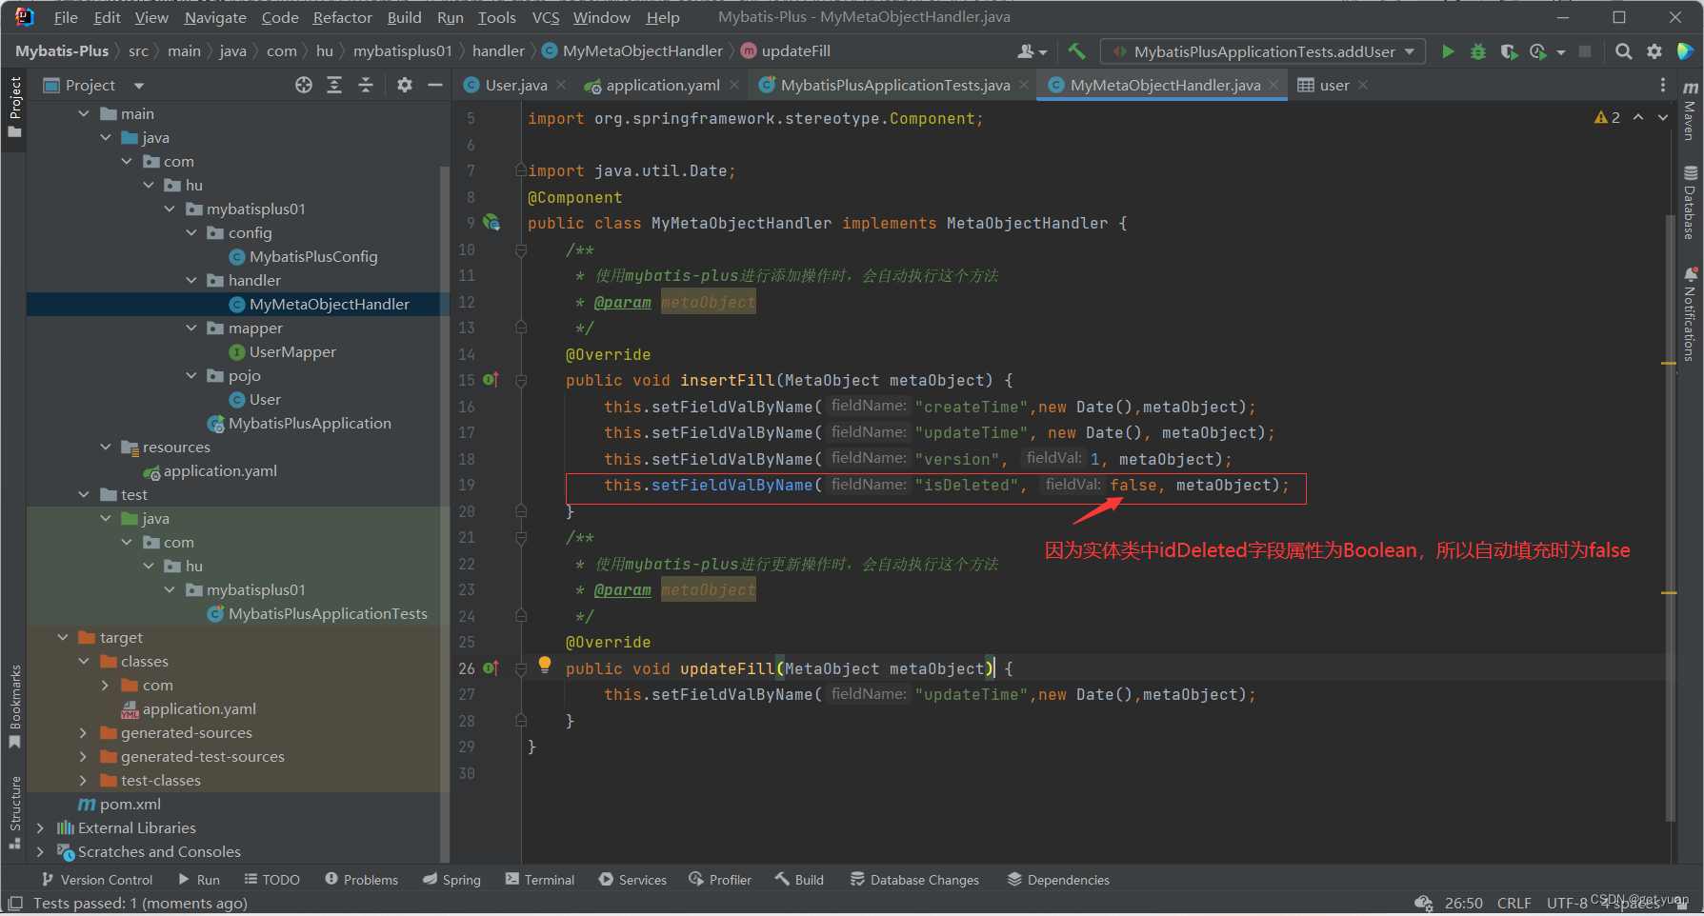Expand all icon in Project panel header
This screenshot has height=916, width=1704.
(x=334, y=85)
